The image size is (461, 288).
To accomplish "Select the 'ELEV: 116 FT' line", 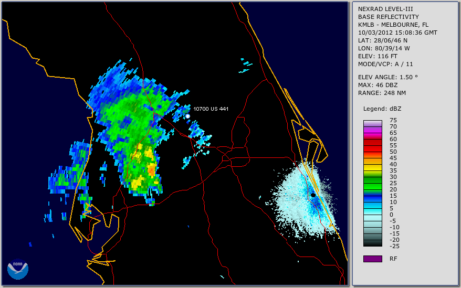I will (378, 56).
